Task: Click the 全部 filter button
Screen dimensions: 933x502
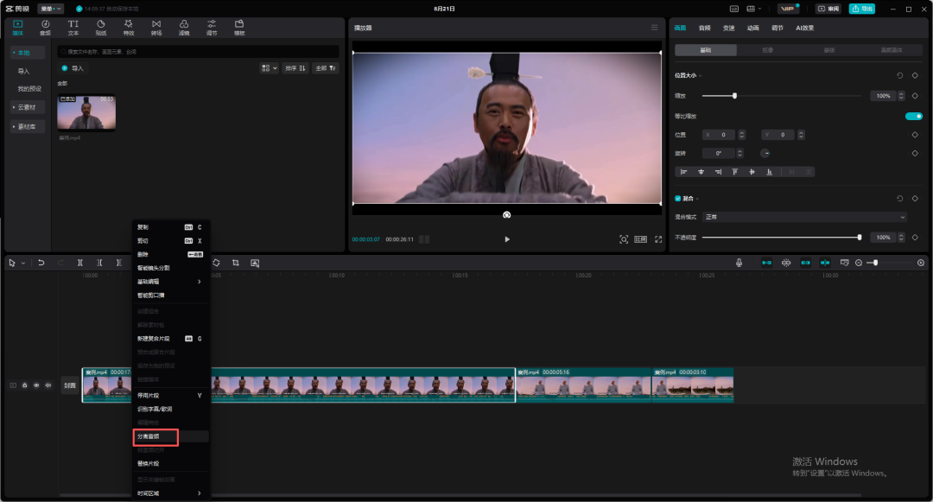Action: point(326,68)
